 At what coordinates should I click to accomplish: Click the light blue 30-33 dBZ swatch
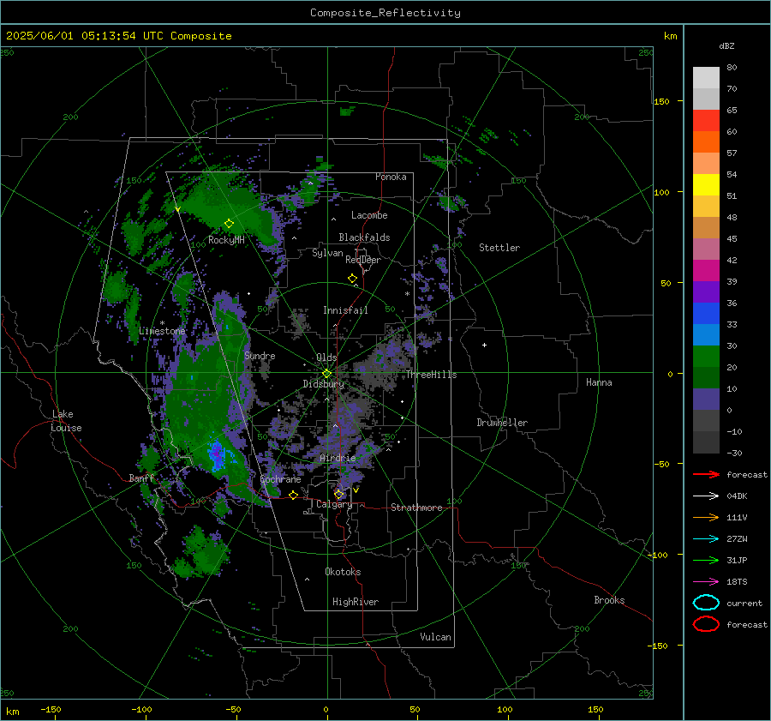(706, 335)
